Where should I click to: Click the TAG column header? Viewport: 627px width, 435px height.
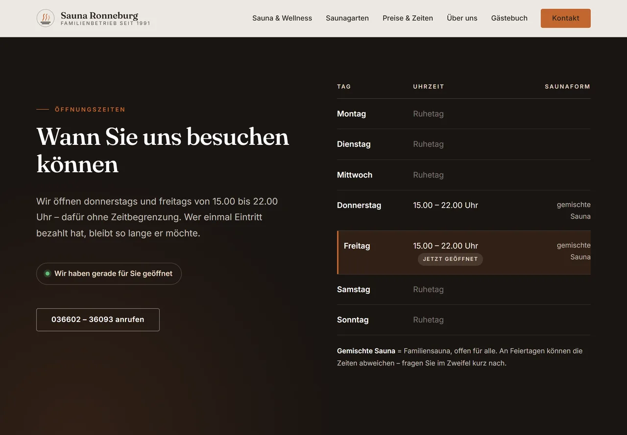tap(344, 87)
